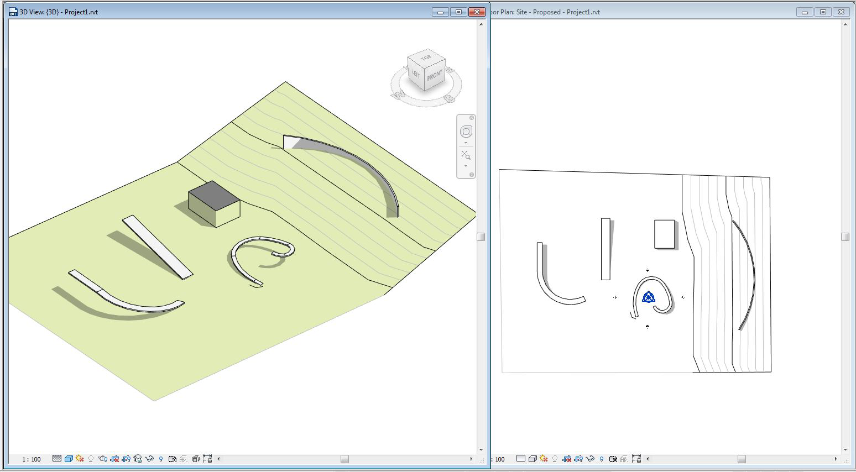Open Temporary View Properties icon
The height and width of the screenshot is (472, 856).
[173, 459]
